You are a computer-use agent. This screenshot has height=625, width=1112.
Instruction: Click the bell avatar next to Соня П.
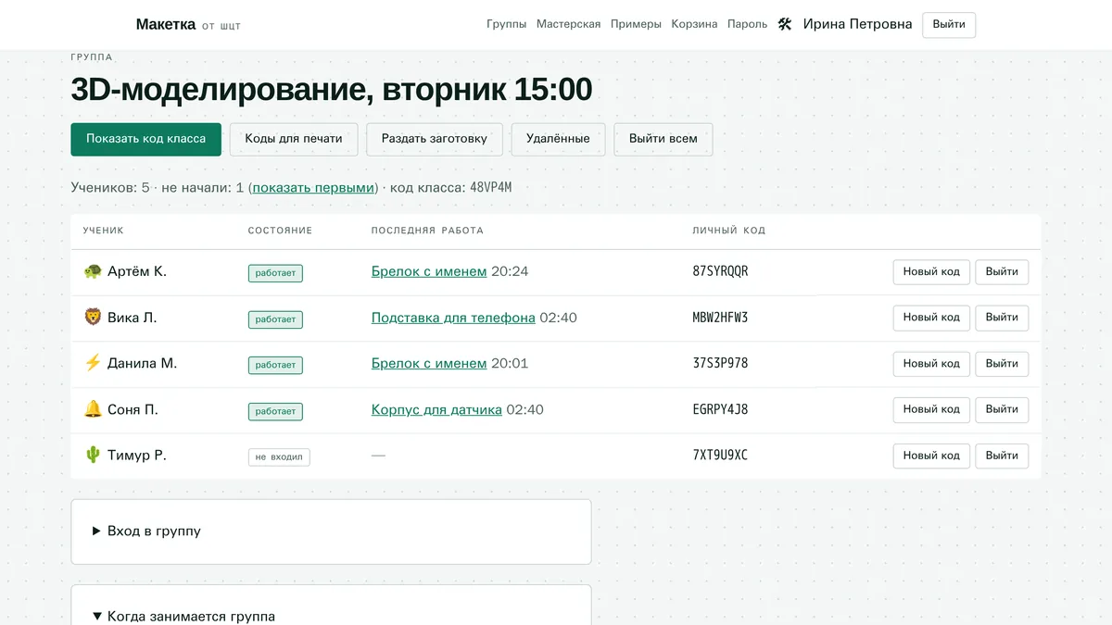(x=93, y=409)
